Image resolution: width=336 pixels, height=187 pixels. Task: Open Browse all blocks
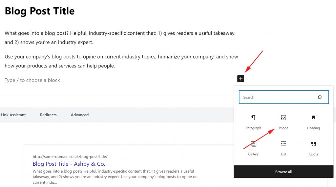(x=283, y=172)
